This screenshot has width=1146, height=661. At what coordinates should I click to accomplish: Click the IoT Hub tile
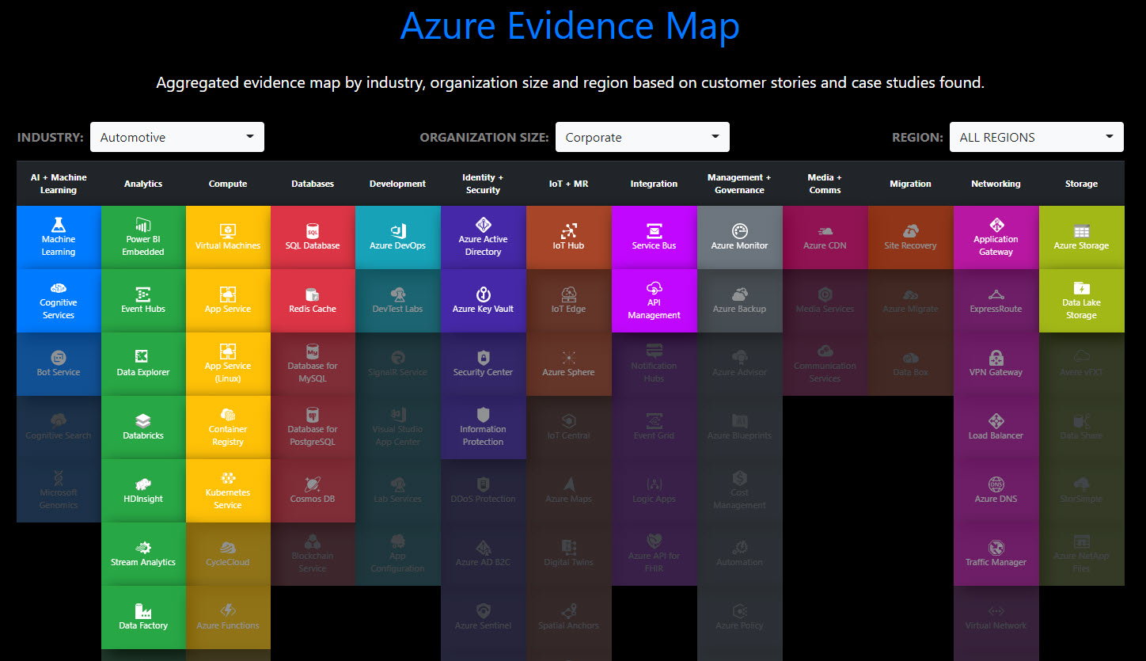pos(569,237)
